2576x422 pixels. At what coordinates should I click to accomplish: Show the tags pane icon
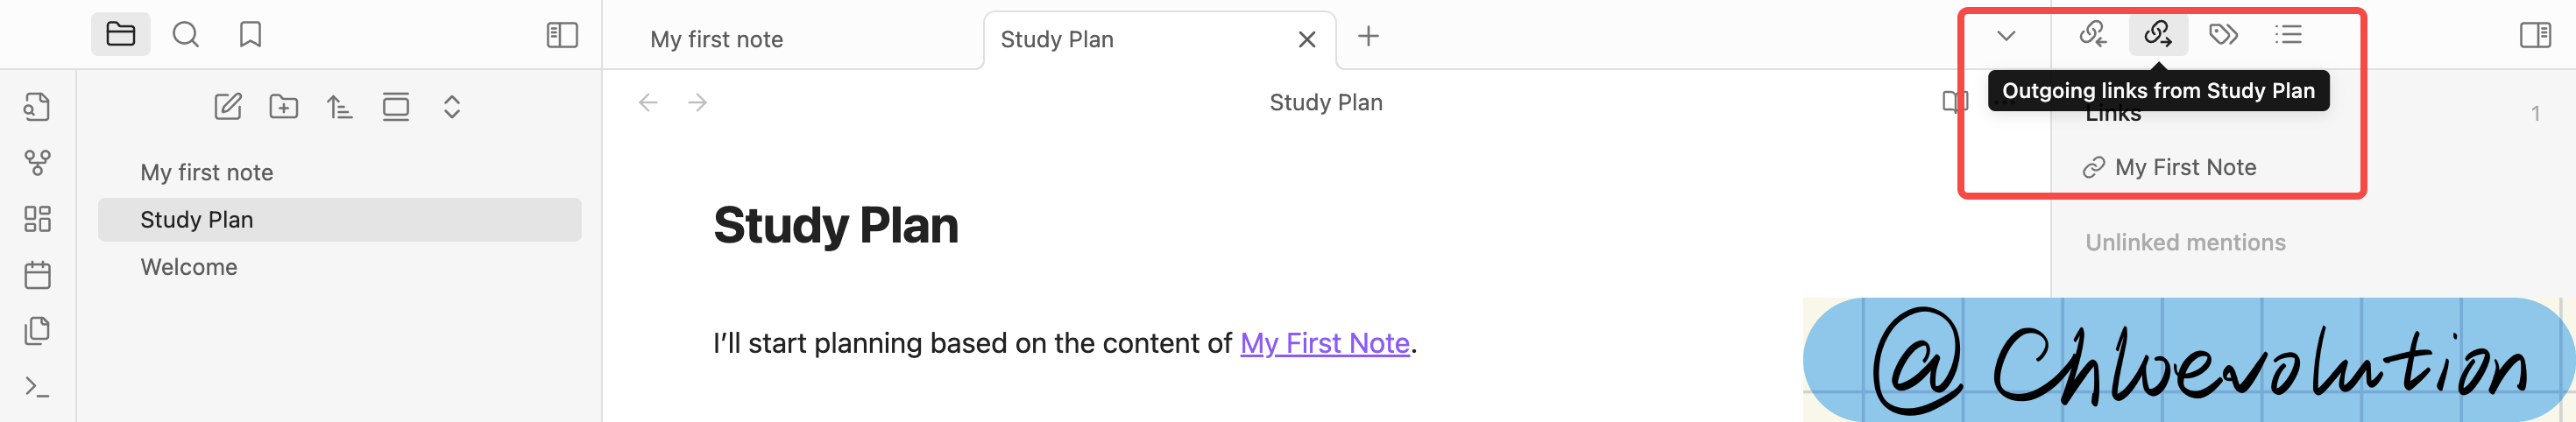tap(2223, 35)
